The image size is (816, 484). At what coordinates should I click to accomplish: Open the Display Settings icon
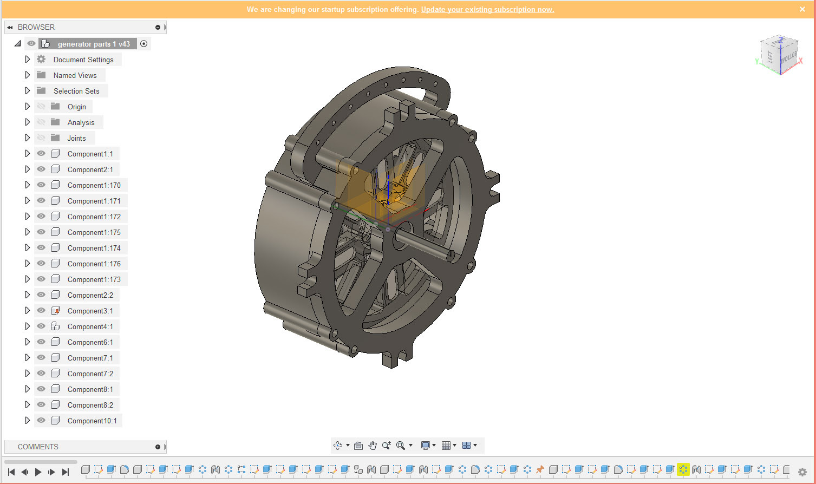click(x=426, y=445)
